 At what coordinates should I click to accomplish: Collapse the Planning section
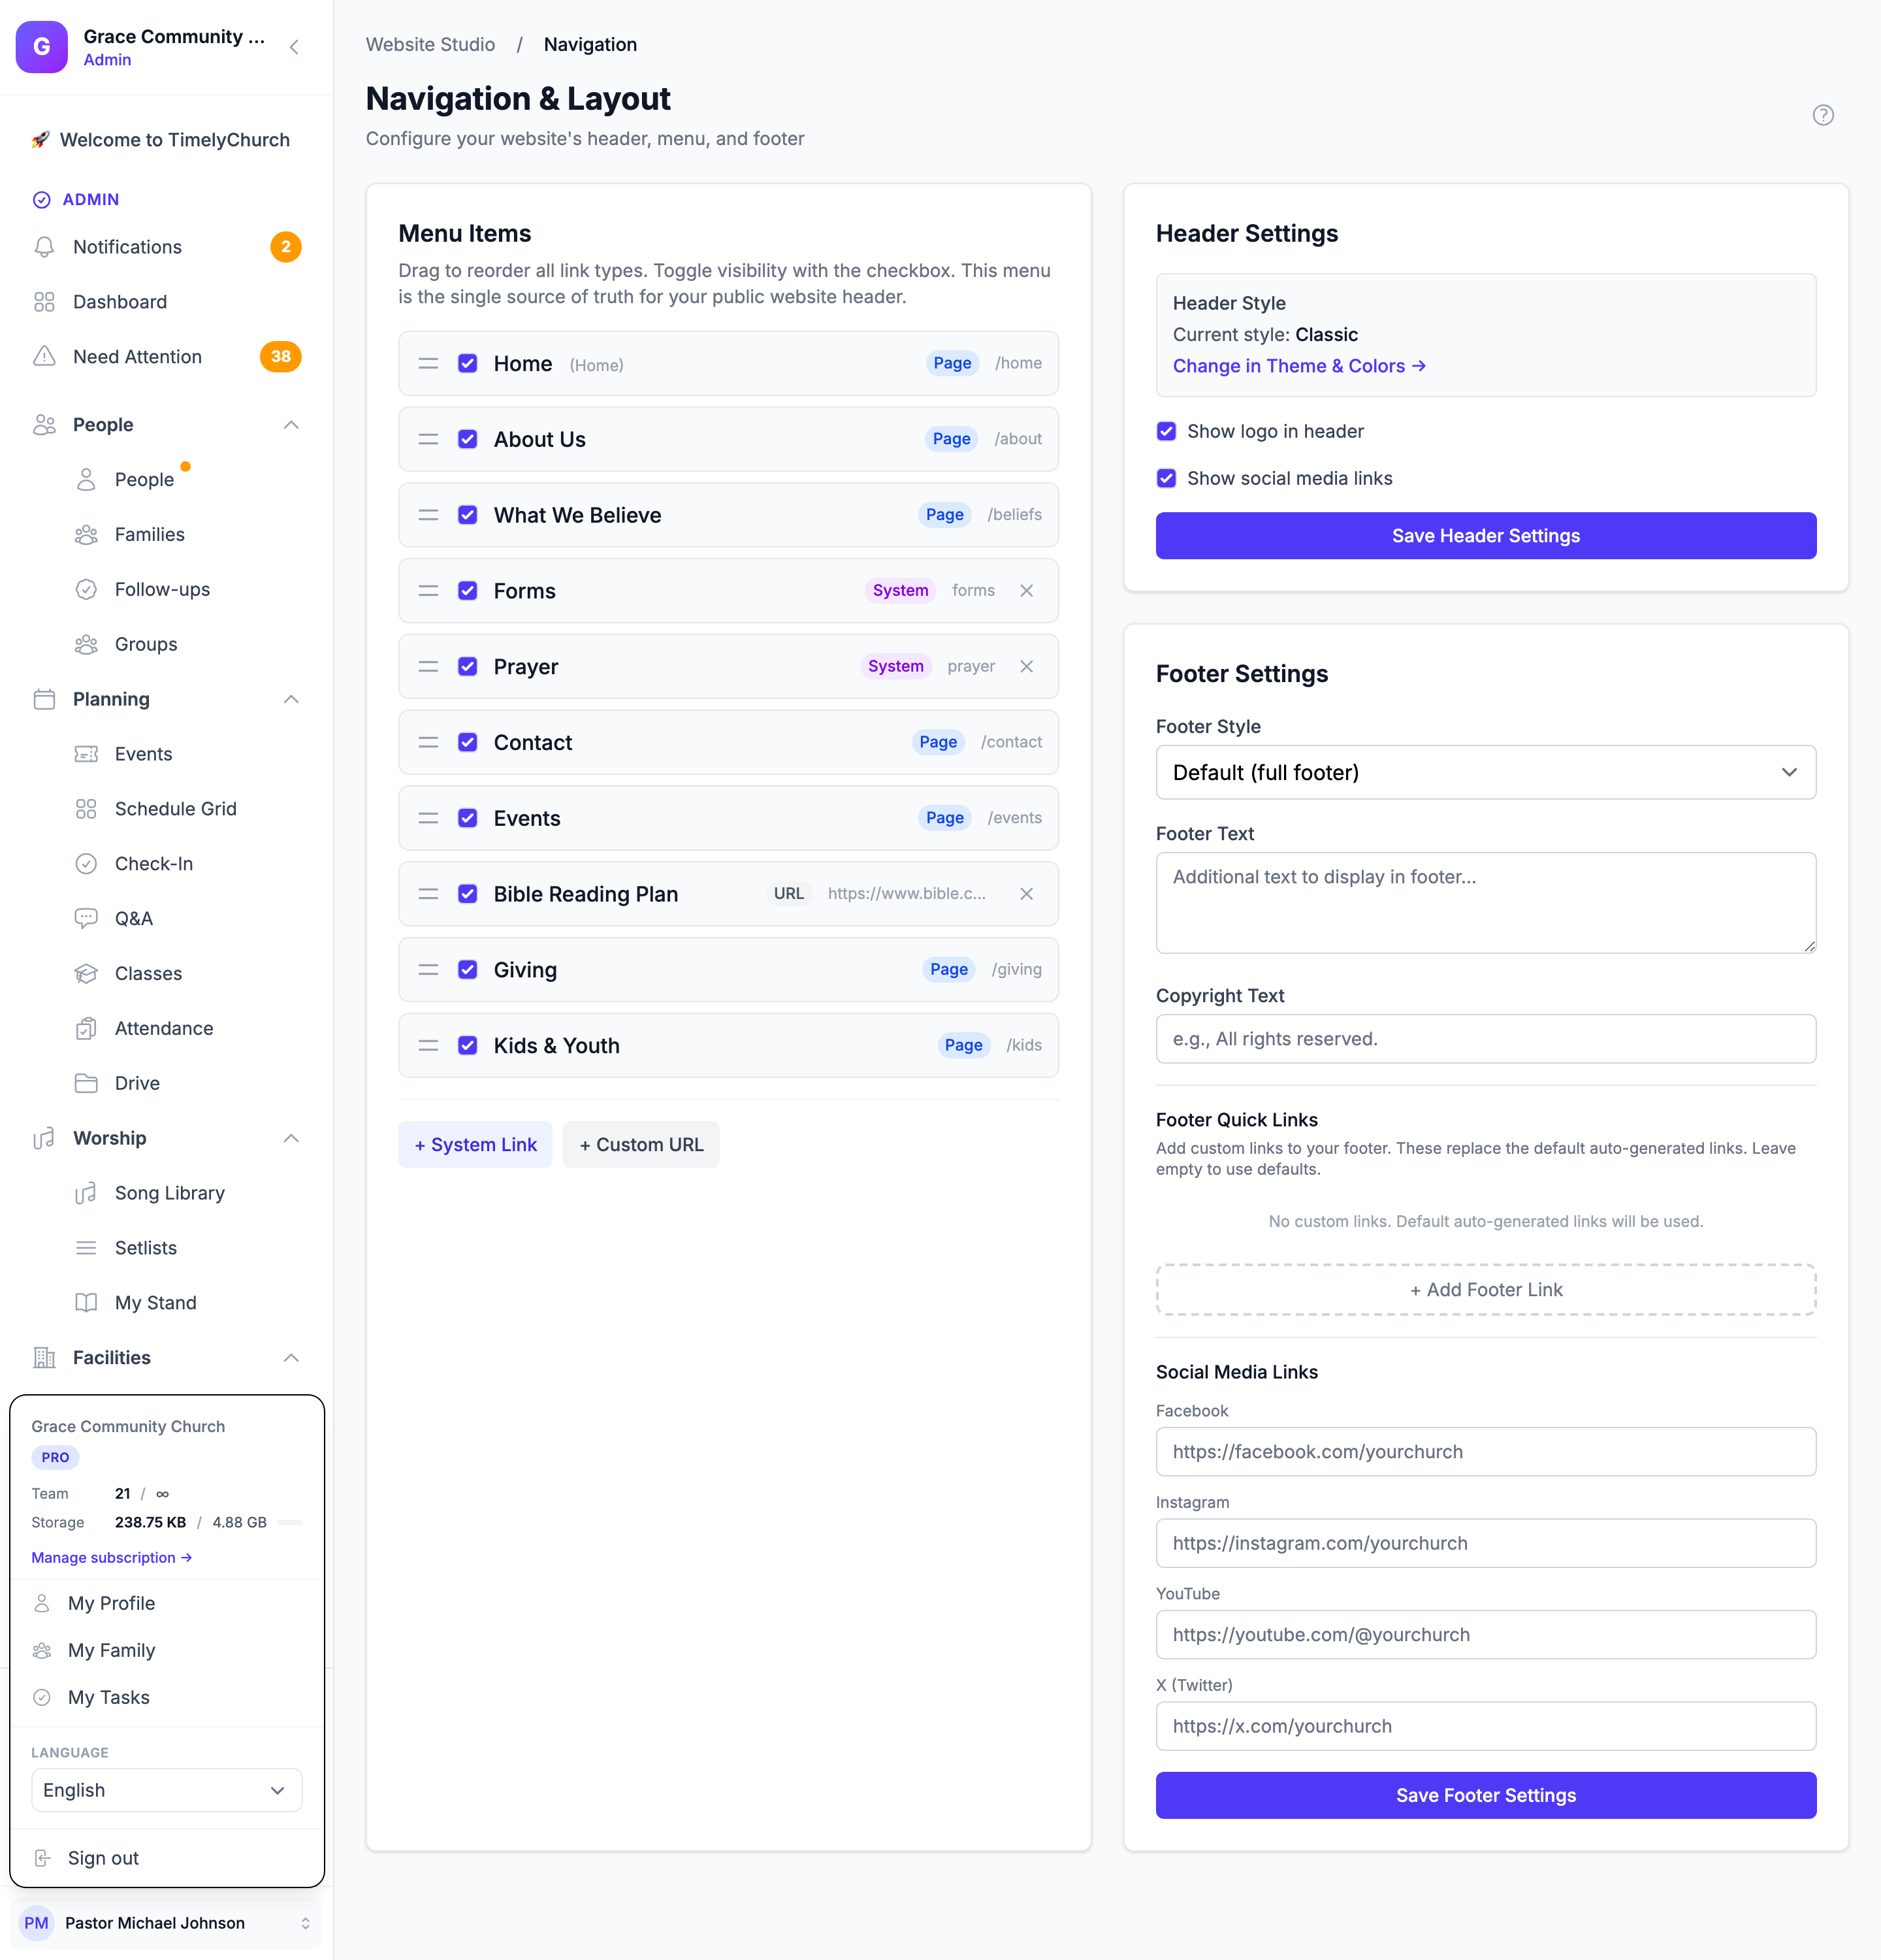coord(291,699)
